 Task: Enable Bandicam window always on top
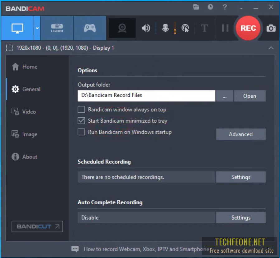click(x=81, y=109)
